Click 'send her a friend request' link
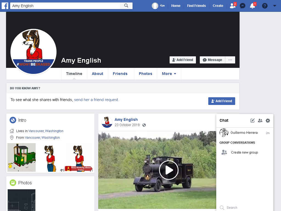The width and height of the screenshot is (281, 211). pyautogui.click(x=96, y=100)
